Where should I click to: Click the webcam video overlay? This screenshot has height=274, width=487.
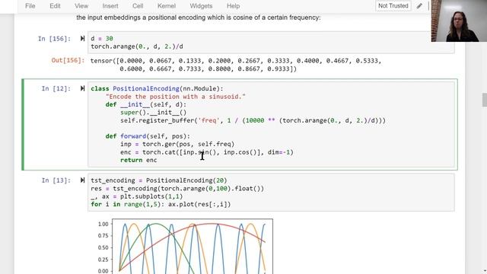[x=459, y=21]
